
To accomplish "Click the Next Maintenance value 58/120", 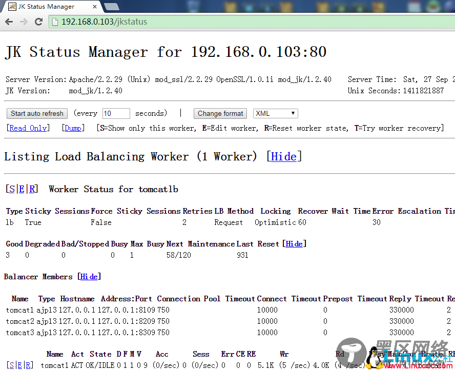I will (179, 255).
